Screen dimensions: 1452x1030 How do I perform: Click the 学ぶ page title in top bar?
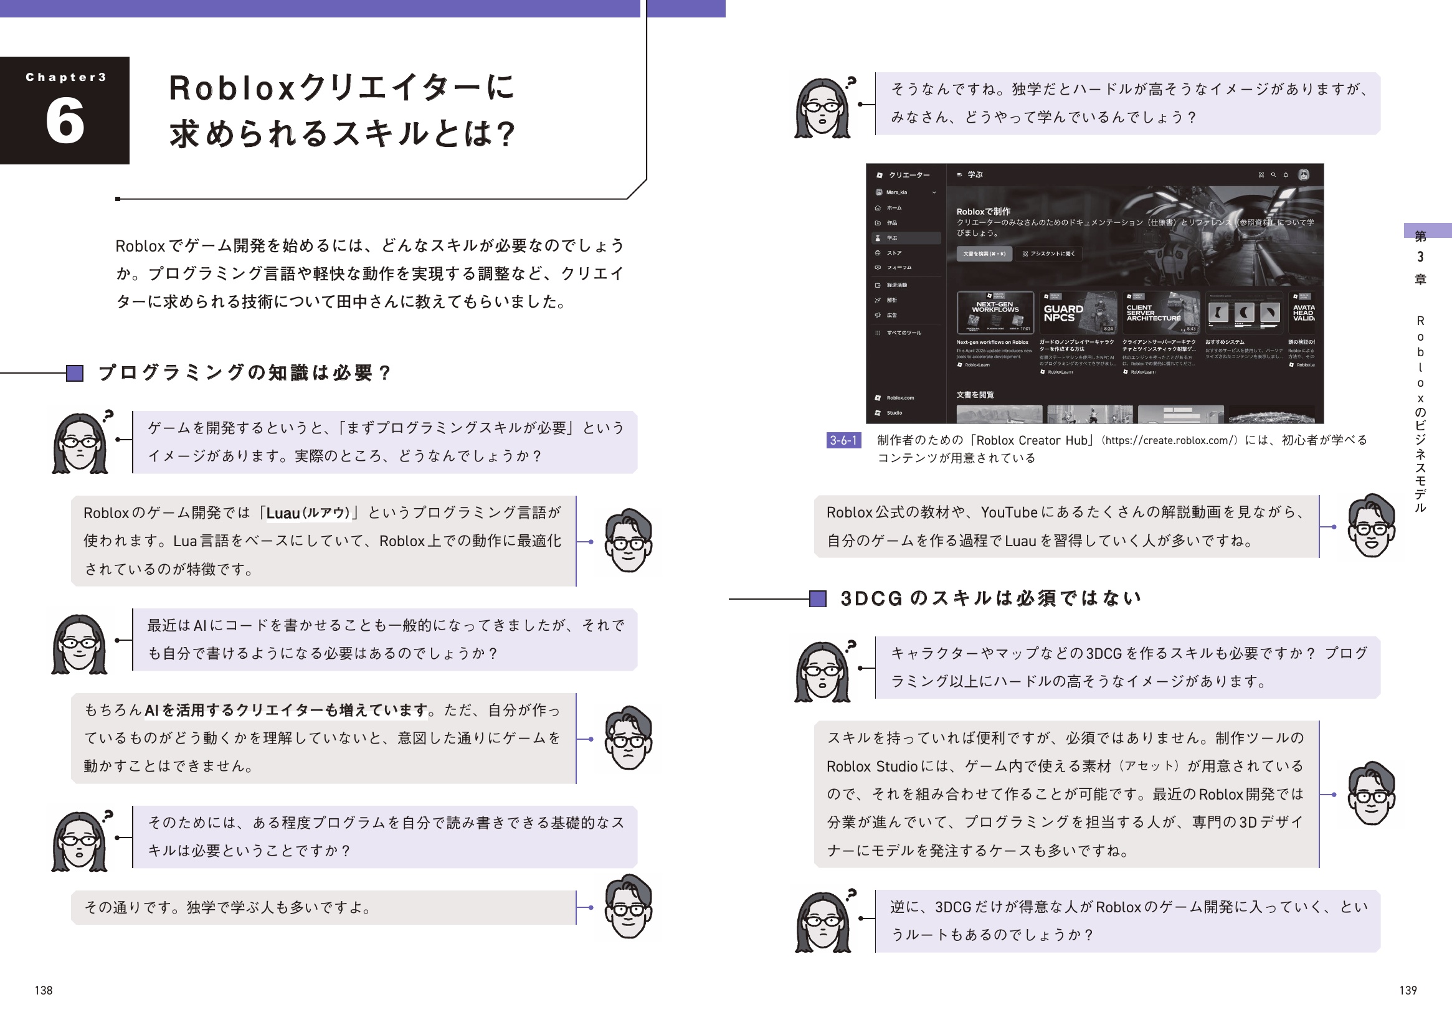(x=975, y=174)
